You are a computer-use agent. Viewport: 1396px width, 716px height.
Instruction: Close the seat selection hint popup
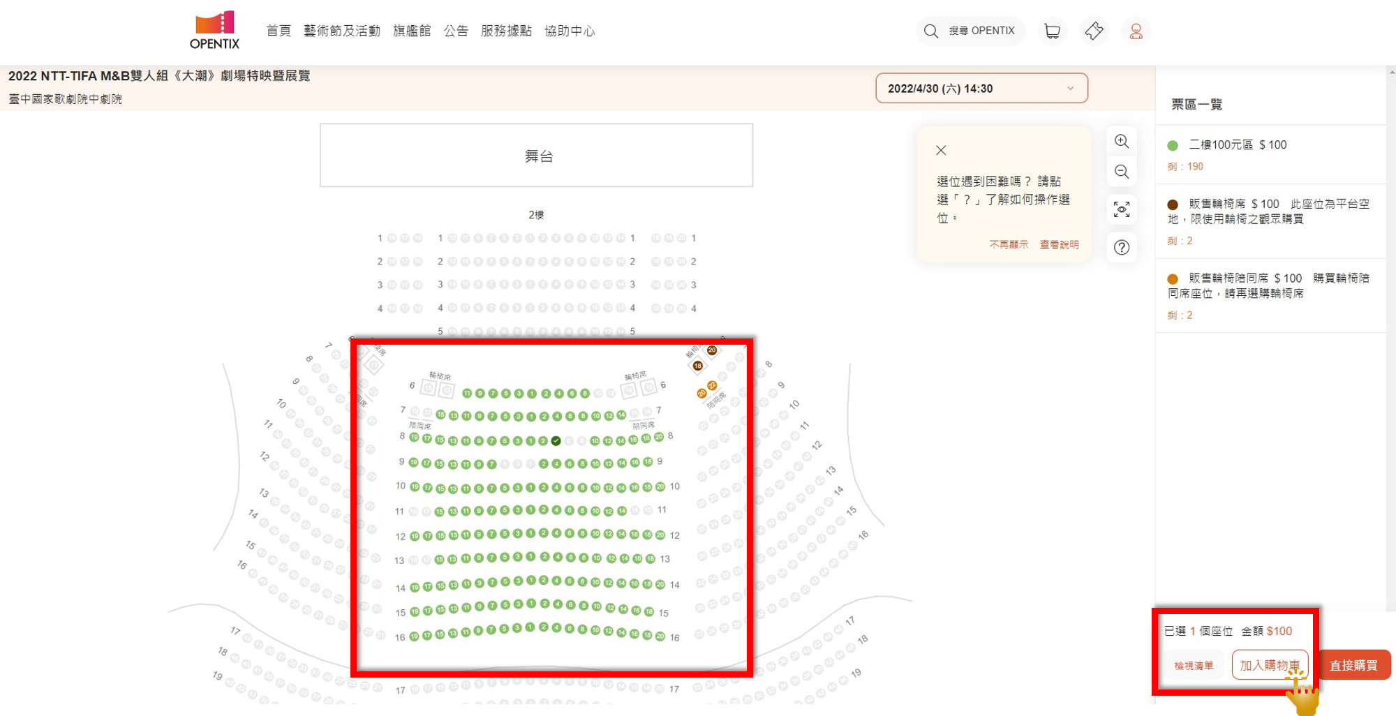tap(941, 150)
